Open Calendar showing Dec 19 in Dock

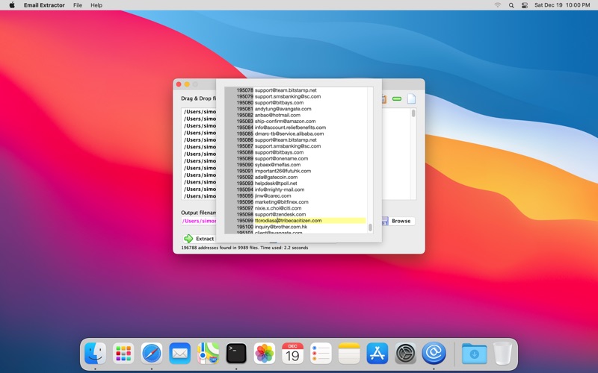click(292, 353)
